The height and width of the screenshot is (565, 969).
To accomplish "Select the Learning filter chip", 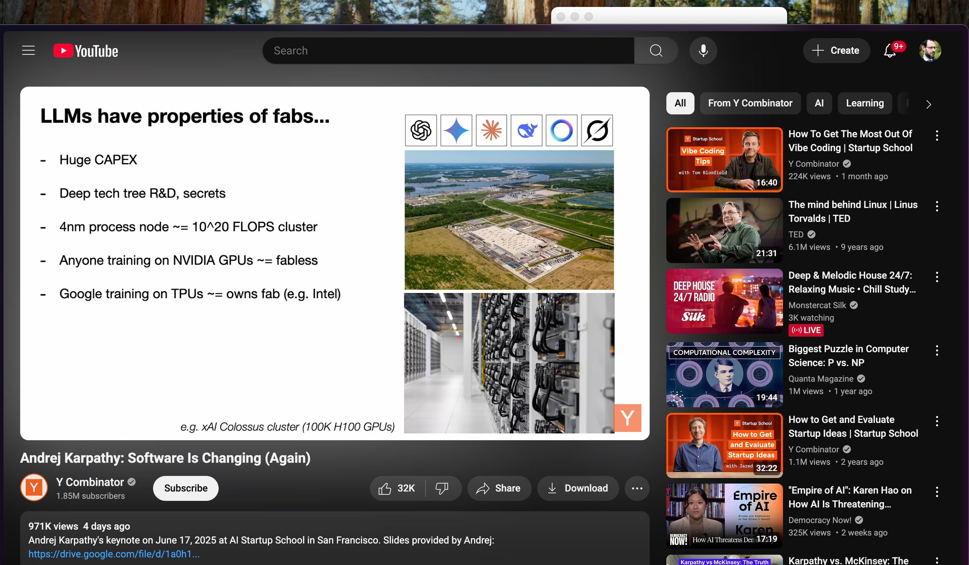I will pyautogui.click(x=865, y=103).
